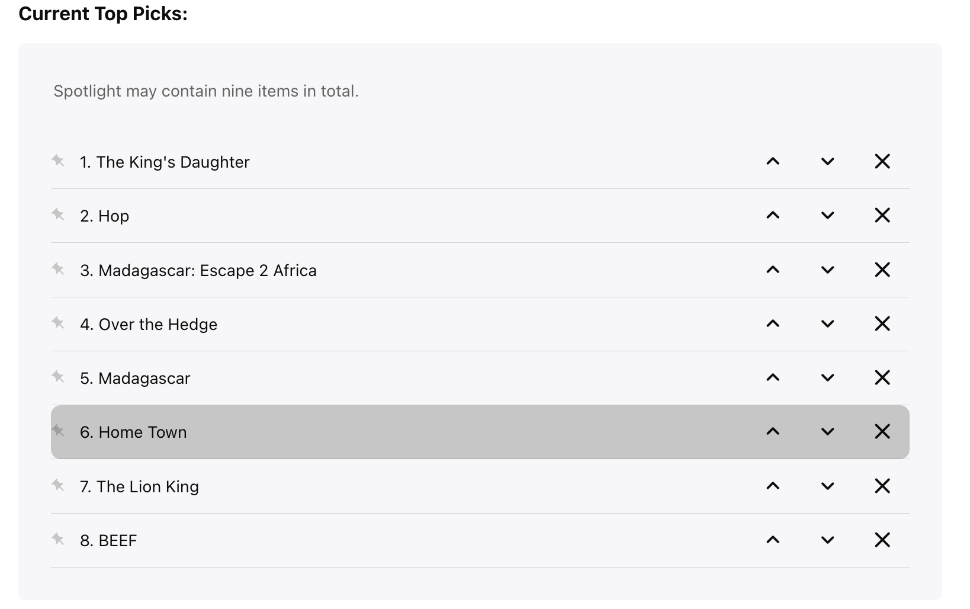Viewport: 970px width, 609px height.
Task: Move Madagascar down in ranking
Action: (x=827, y=378)
